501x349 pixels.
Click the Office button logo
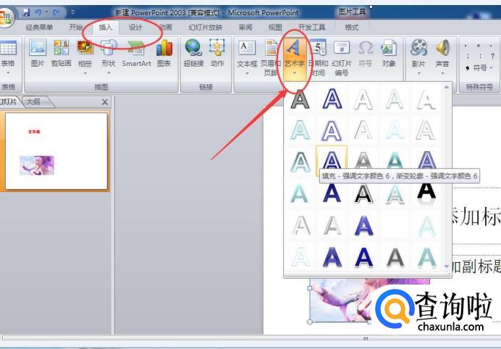(x=6, y=17)
